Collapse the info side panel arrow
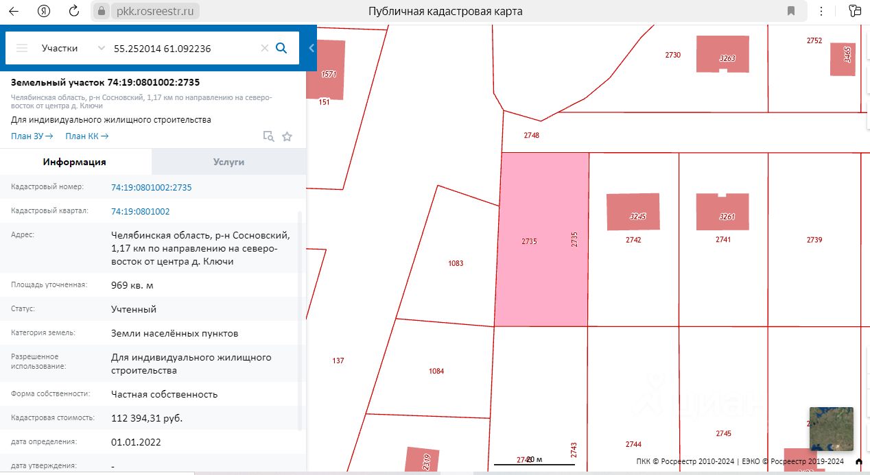870x475 pixels. [x=311, y=48]
